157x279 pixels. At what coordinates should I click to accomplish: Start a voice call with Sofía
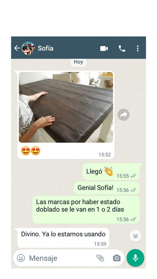coord(122,48)
